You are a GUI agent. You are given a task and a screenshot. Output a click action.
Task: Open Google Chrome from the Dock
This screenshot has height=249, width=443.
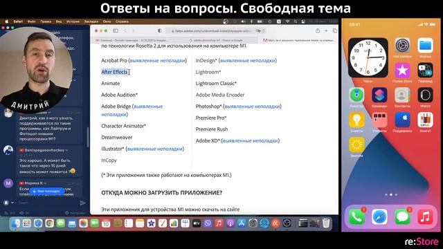click(49, 223)
